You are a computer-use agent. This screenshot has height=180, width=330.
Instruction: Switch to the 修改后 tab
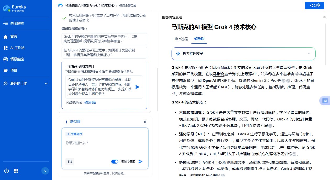(x=199, y=39)
